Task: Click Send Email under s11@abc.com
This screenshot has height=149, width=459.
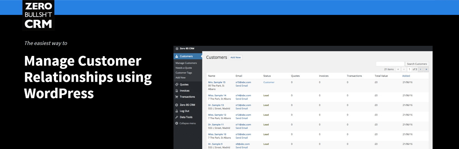Action: [x=242, y=128]
